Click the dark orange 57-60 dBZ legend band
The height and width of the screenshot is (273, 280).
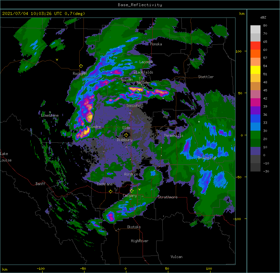(255, 54)
